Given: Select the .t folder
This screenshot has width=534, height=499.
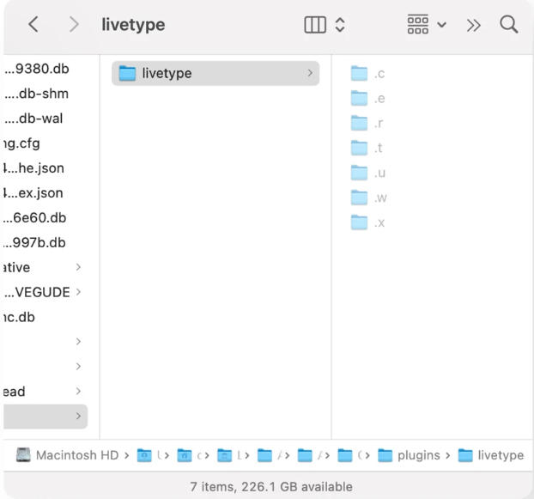Looking at the screenshot, I should tap(367, 148).
